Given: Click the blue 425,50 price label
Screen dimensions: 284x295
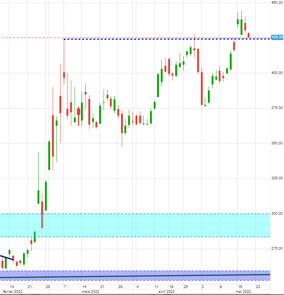Looking at the screenshot, I should coord(277,37).
